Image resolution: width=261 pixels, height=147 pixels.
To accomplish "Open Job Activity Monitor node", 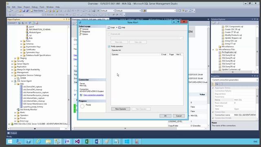I will pyautogui.click(x=29, y=109).
